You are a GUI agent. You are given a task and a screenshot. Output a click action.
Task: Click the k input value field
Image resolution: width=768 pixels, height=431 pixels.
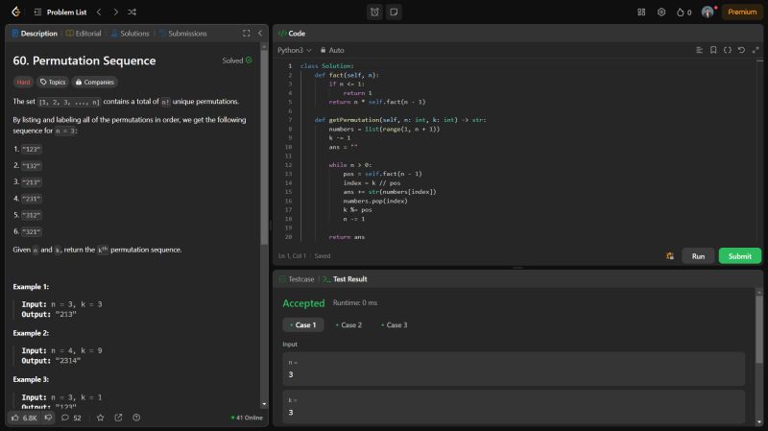(x=514, y=406)
